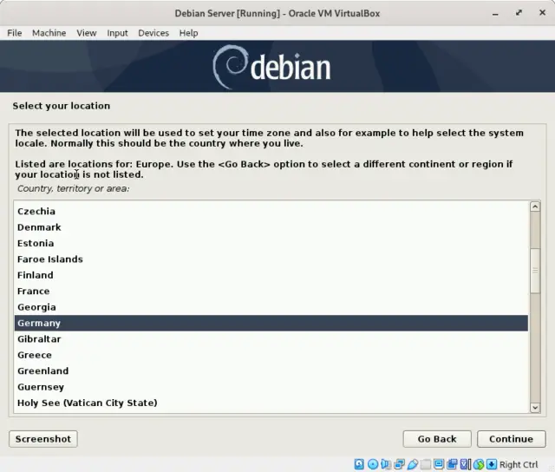Screen dimensions: 555x472
Task: Click the 'Right Ctrl' host key label
Action: pos(519,464)
